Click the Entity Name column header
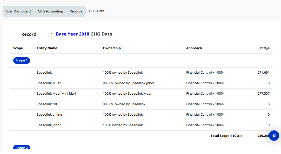Image resolution: width=281 pixels, height=154 pixels. [47, 48]
